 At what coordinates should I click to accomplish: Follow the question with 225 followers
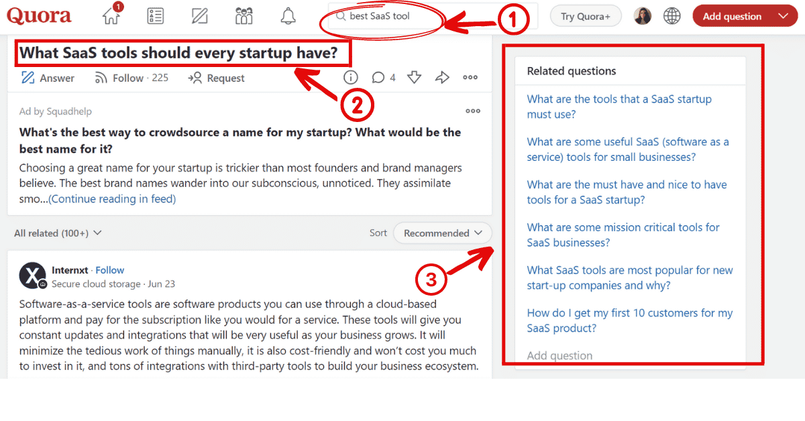pyautogui.click(x=131, y=78)
